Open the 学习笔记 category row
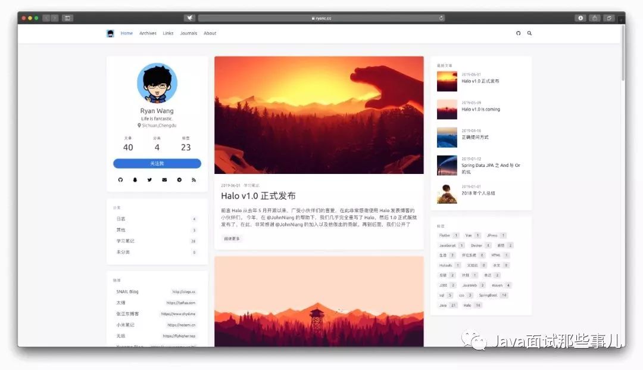The width and height of the screenshot is (643, 370). tap(157, 241)
